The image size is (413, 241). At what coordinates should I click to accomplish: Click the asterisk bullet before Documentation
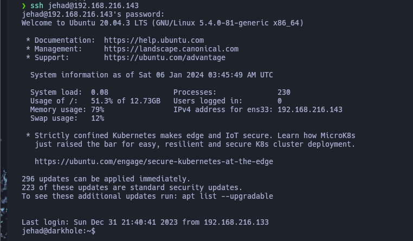pos(28,40)
